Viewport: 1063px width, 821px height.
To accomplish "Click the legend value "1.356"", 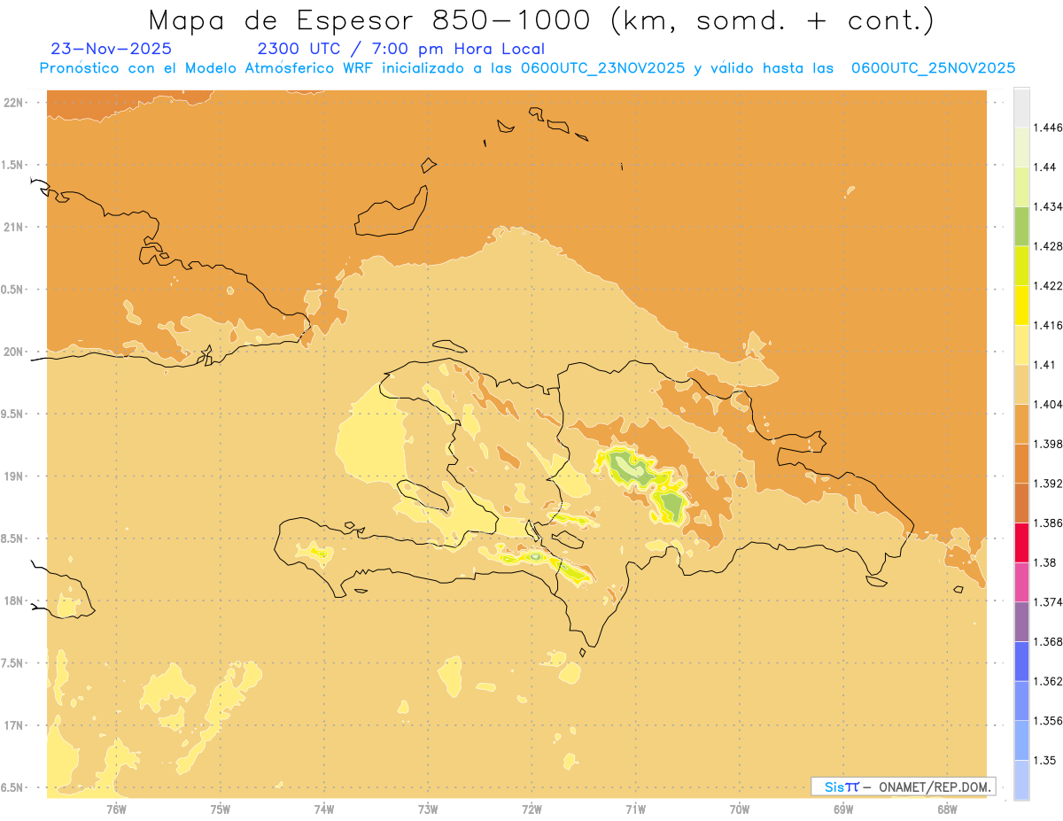I will click(x=1049, y=721).
